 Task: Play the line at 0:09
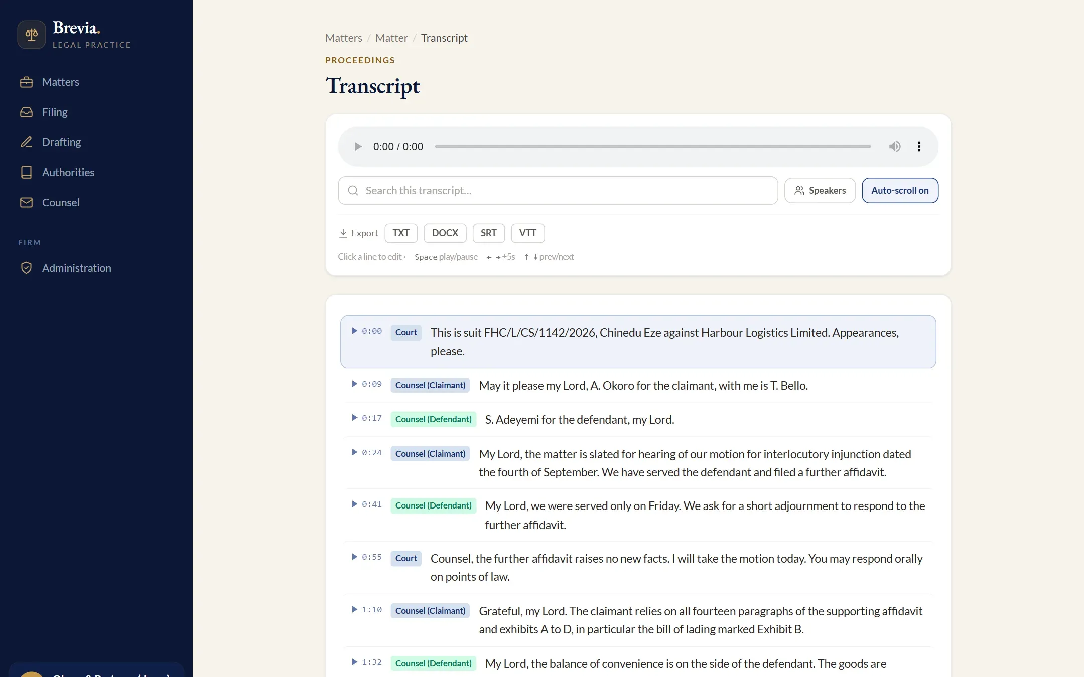coord(354,384)
